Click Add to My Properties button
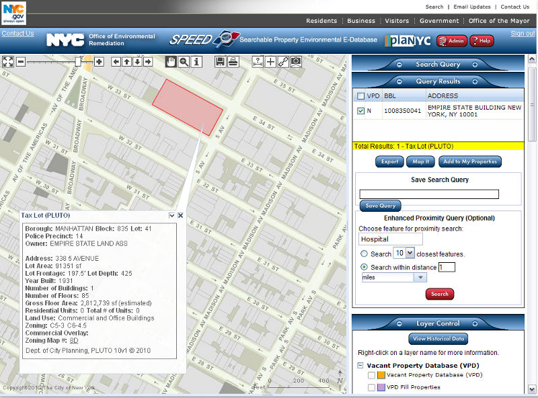The width and height of the screenshot is (538, 398). coord(470,161)
